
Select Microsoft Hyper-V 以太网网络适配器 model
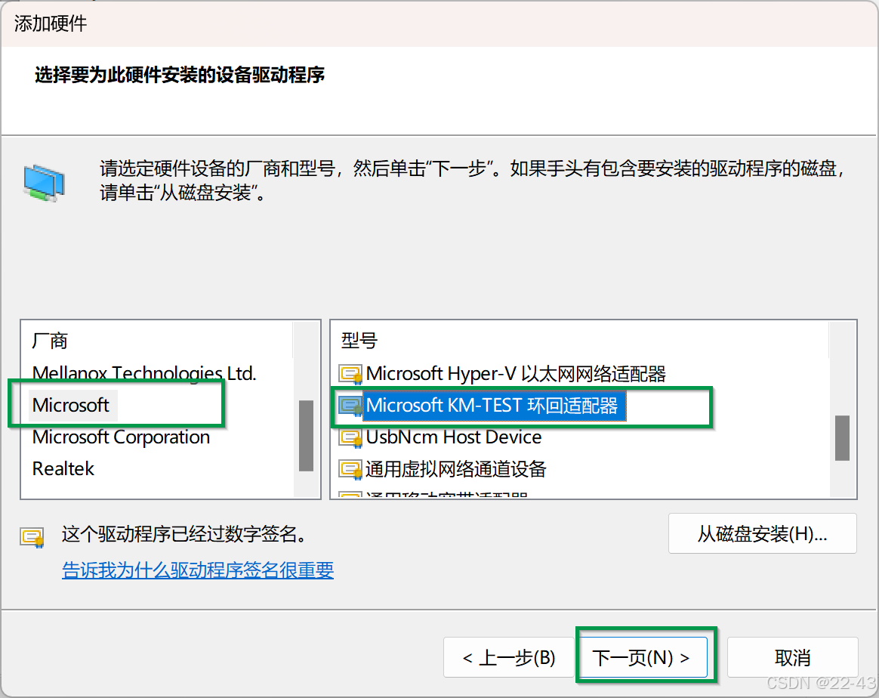click(516, 373)
